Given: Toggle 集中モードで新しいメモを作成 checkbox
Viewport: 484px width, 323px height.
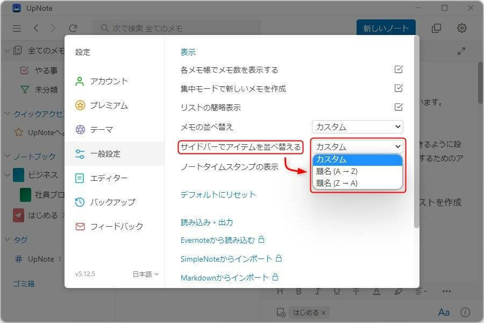Looking at the screenshot, I should pos(398,88).
